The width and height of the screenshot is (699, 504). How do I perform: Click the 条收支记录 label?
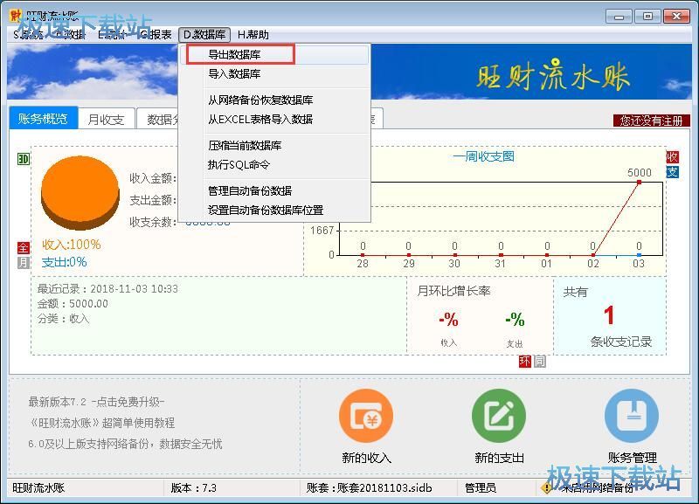[621, 342]
